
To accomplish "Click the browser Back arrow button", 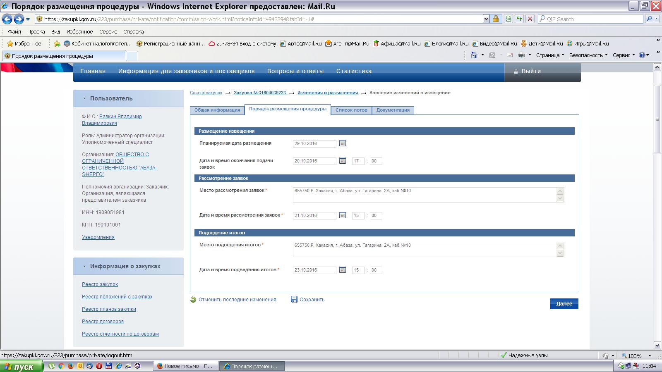I will pyautogui.click(x=7, y=19).
